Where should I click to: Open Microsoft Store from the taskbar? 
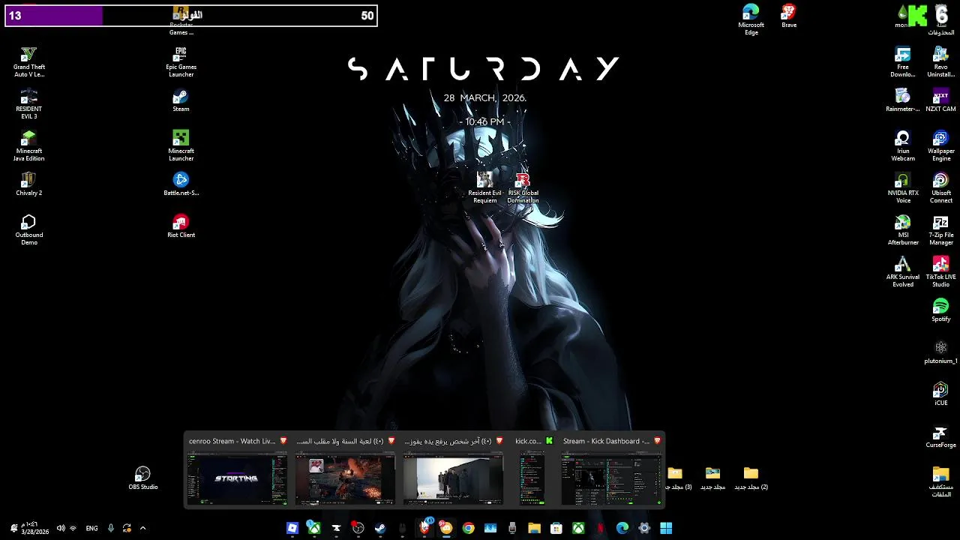pyautogui.click(x=556, y=528)
